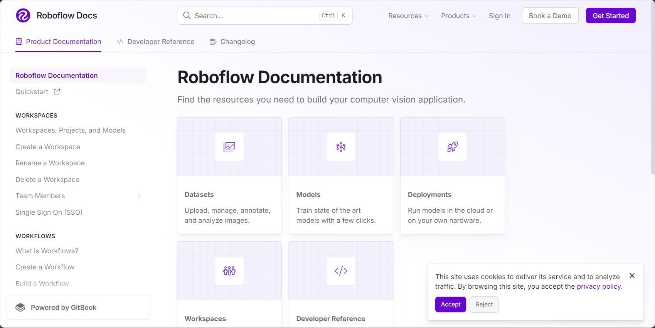Click the Workspaces card title
This screenshot has height=328, width=655.
coord(205,319)
